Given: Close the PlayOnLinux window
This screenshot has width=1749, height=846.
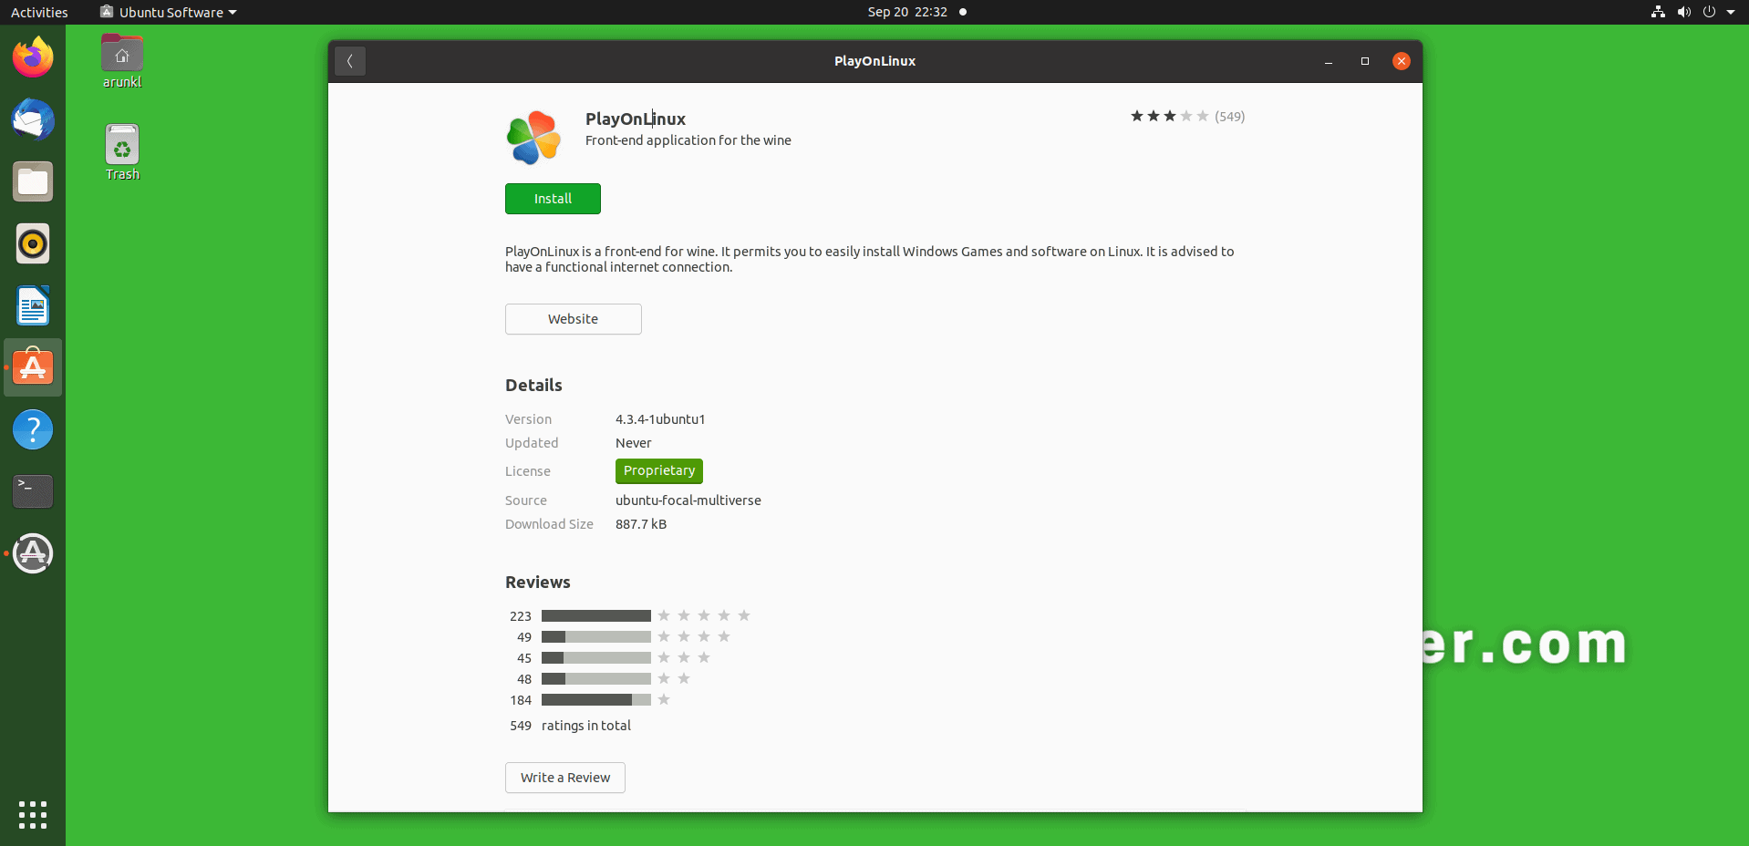Looking at the screenshot, I should coord(1402,61).
